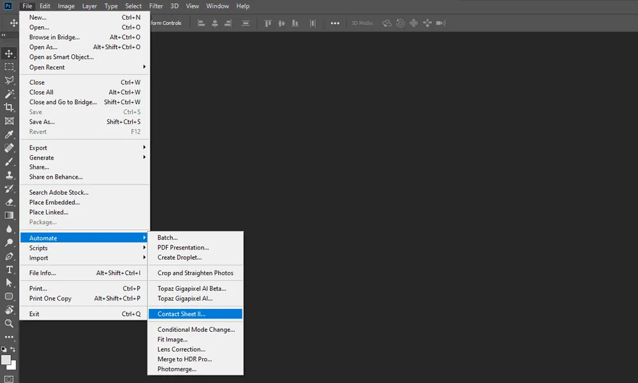Click align top edges icon

pyautogui.click(x=268, y=23)
